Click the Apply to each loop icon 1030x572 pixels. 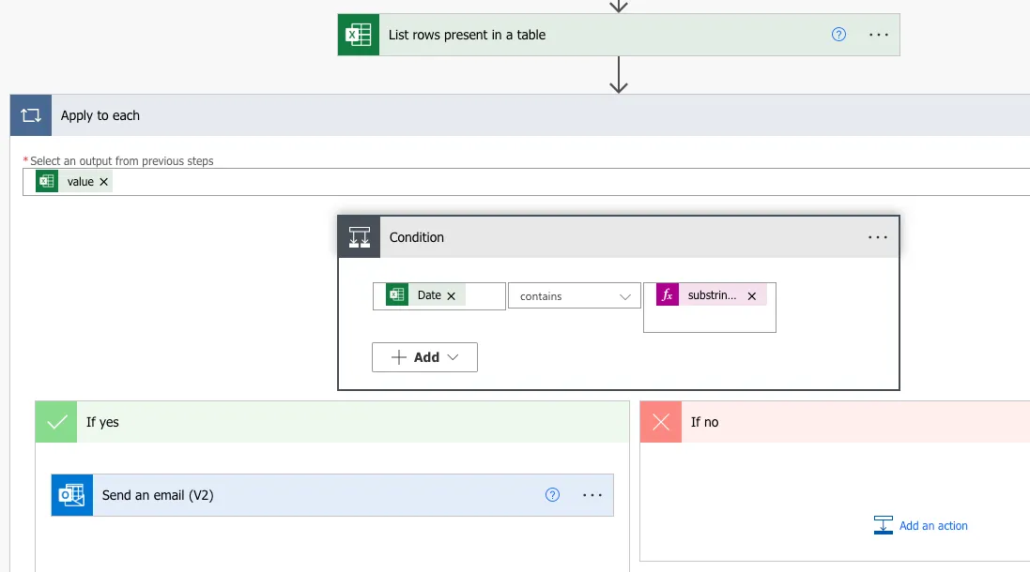31,115
